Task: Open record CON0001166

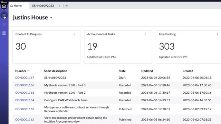Action: 25,85
